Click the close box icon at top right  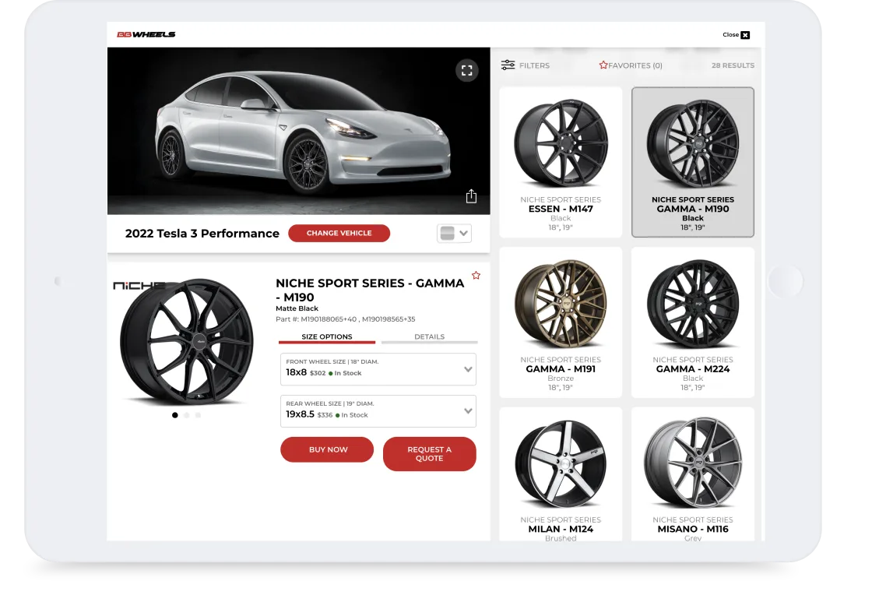coord(747,35)
